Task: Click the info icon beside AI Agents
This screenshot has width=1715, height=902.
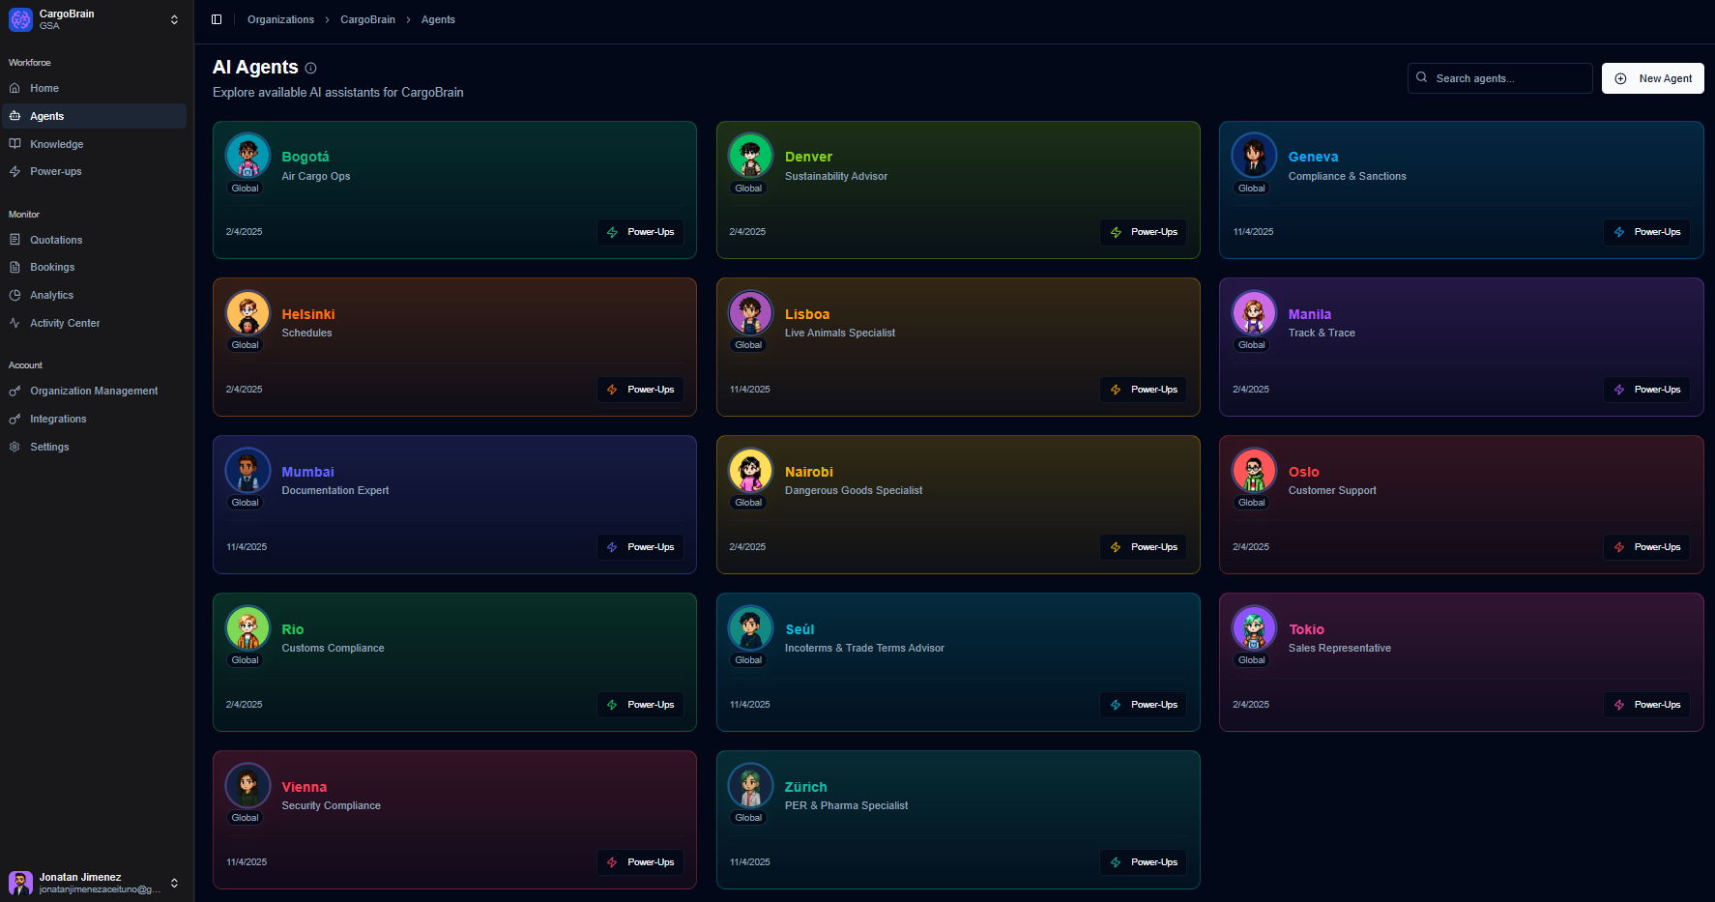Action: (310, 68)
